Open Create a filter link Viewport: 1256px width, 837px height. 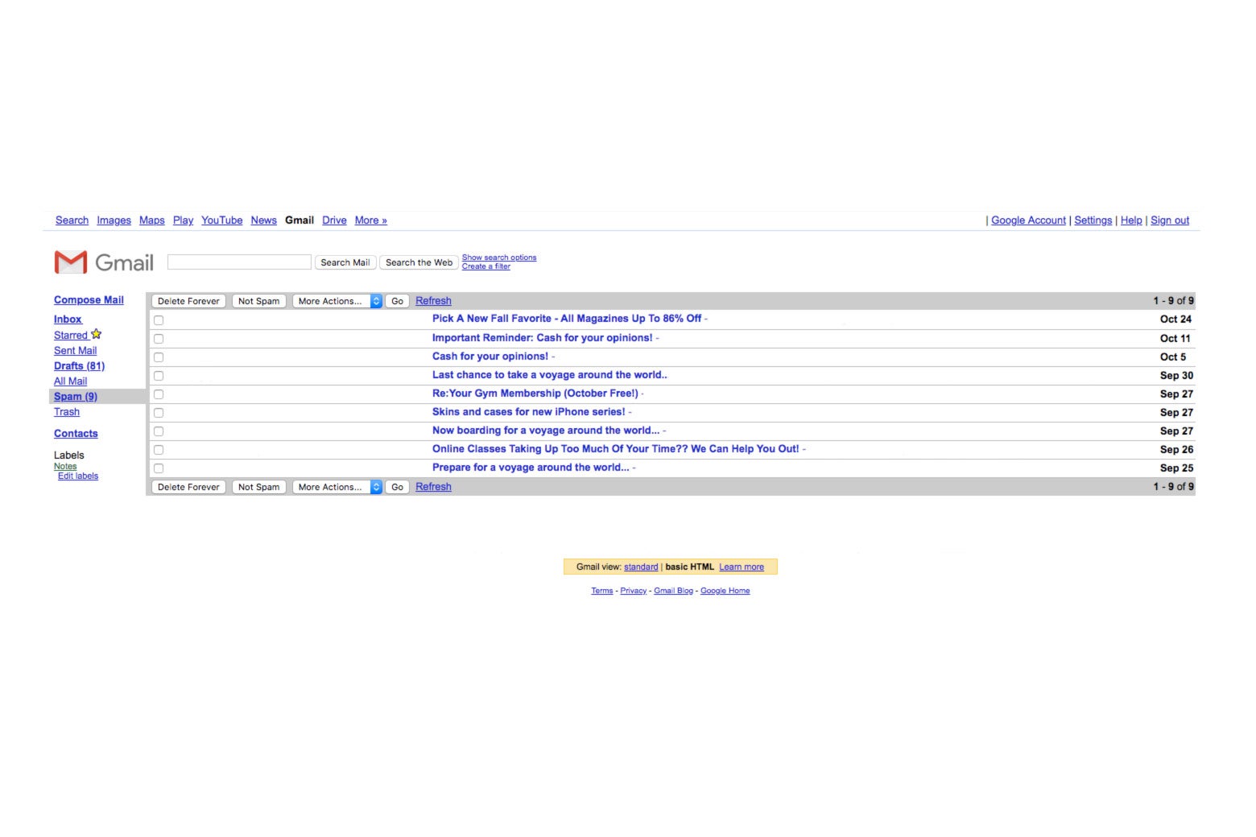coord(486,266)
